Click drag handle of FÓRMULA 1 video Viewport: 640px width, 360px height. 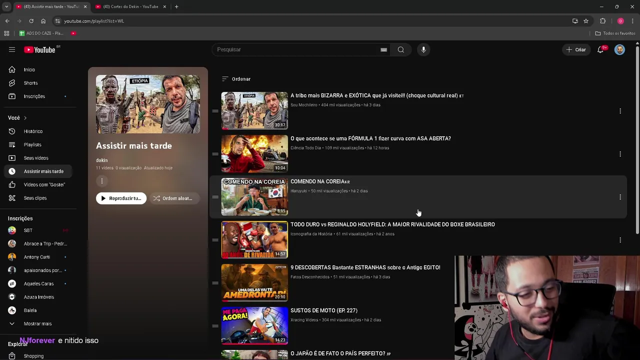tap(215, 154)
